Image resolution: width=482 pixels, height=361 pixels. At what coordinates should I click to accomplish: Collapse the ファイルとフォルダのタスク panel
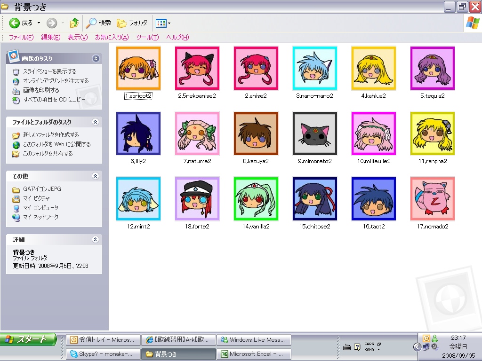pyautogui.click(x=95, y=122)
